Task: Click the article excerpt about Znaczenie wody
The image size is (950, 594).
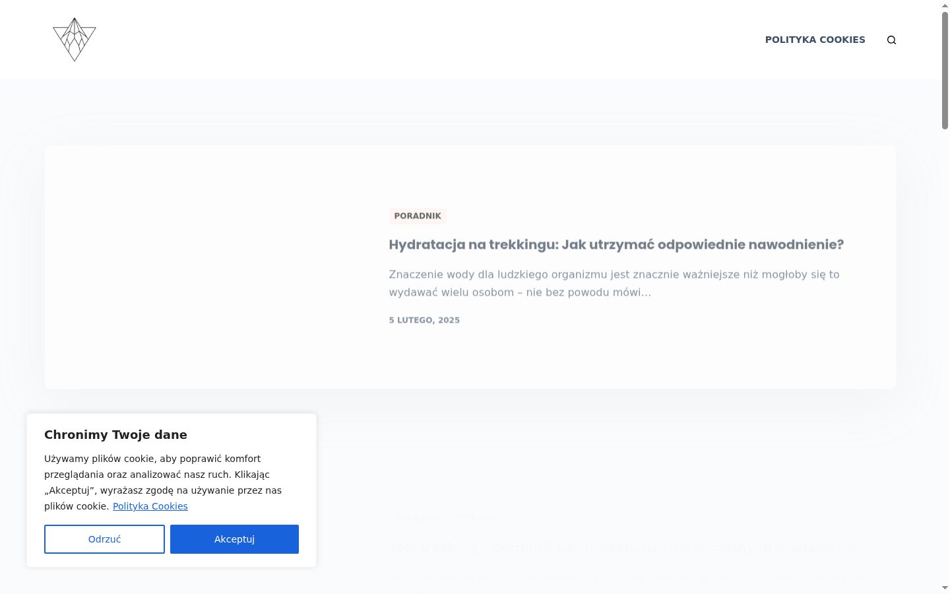Action: click(614, 283)
